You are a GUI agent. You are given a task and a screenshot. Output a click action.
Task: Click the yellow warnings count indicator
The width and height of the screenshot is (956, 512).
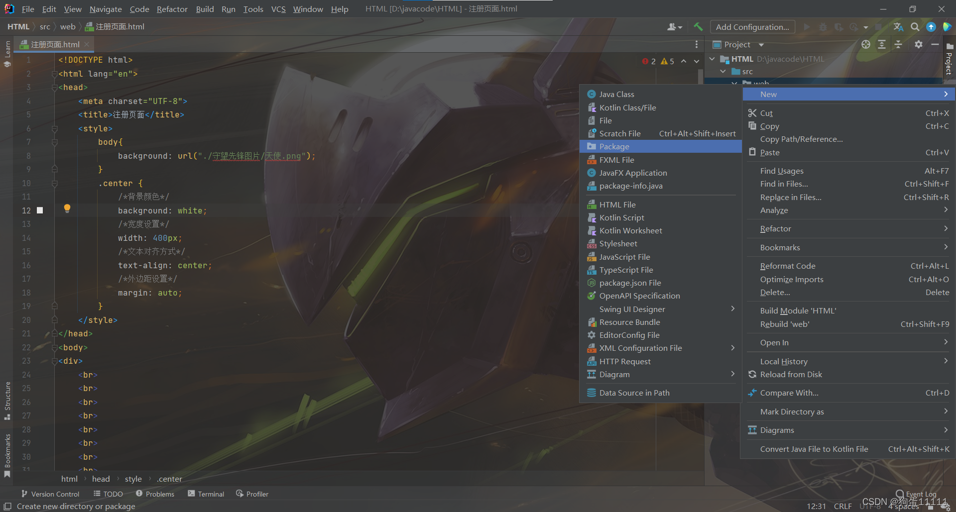pos(667,61)
